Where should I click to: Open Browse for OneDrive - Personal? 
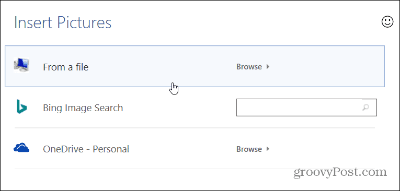point(249,149)
